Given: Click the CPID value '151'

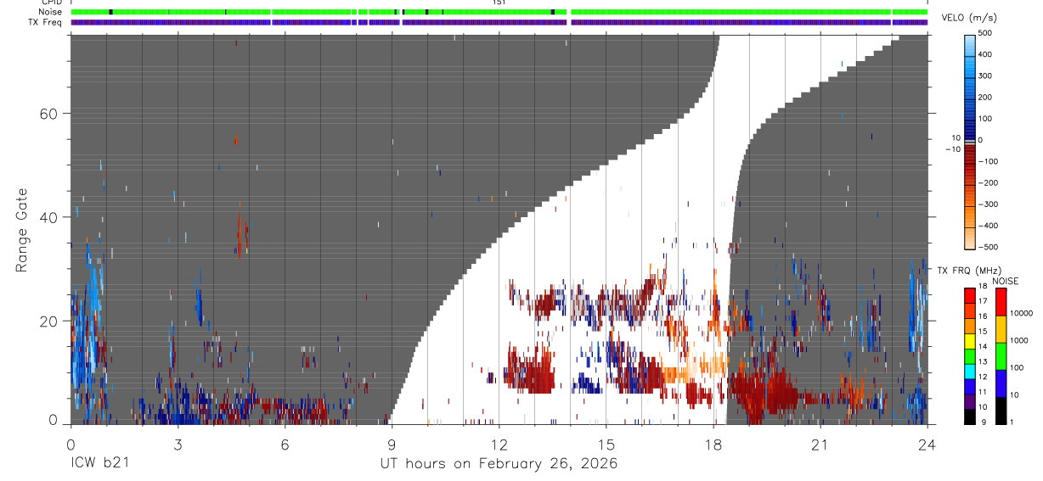Looking at the screenshot, I should point(499,3).
